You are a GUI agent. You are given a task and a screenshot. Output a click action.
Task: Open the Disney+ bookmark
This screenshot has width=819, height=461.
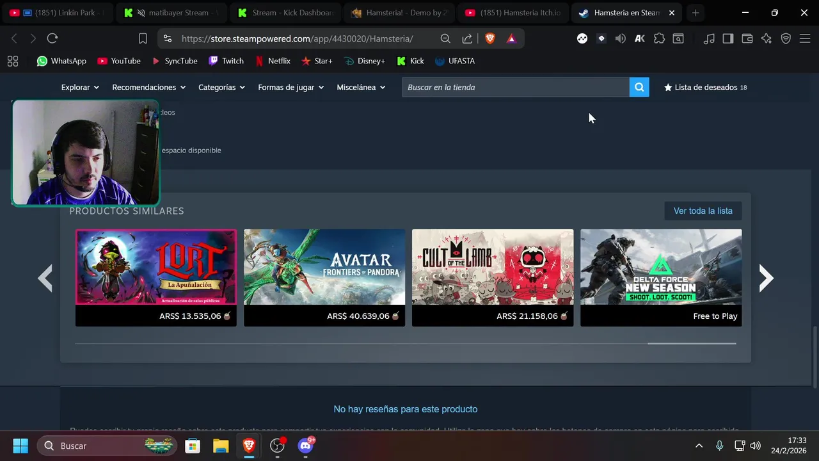[364, 61]
